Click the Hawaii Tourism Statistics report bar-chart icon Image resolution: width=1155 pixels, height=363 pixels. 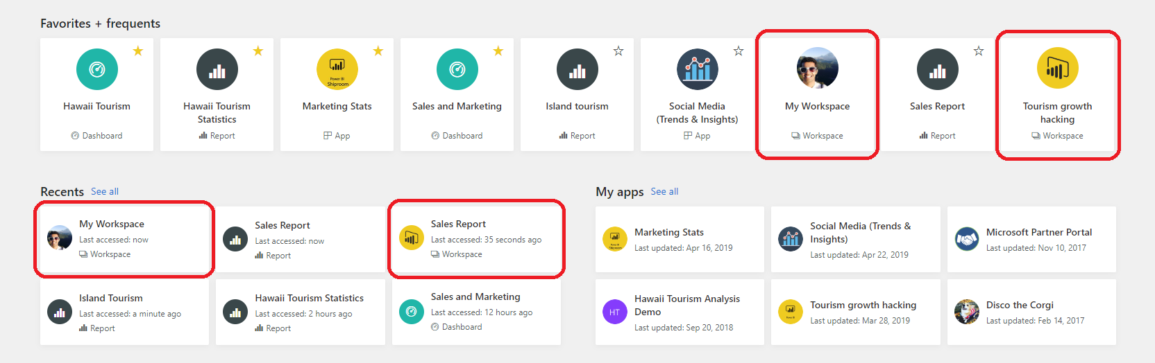tap(217, 69)
